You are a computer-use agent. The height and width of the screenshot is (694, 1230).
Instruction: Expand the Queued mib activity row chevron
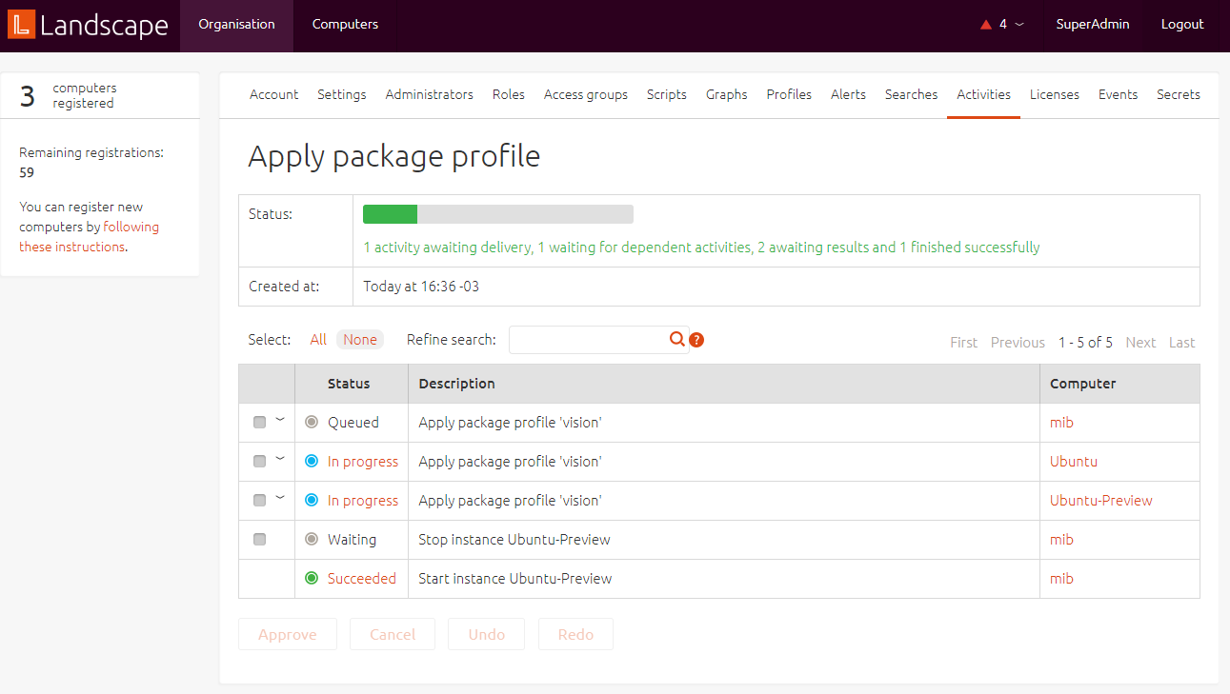point(280,419)
